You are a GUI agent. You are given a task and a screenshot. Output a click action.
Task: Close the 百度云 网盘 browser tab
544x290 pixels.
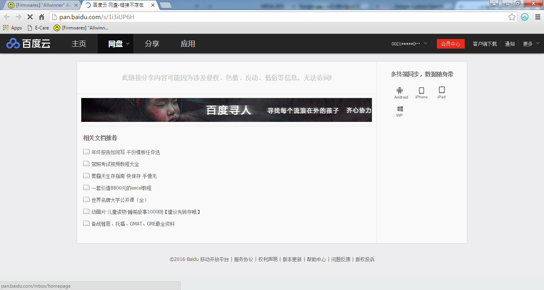pos(153,5)
